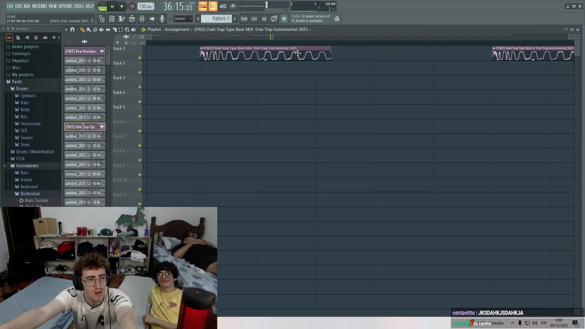Viewport: 585px width, 329px height.
Task: Select the playlist Paint brush tool
Action: [89, 29]
